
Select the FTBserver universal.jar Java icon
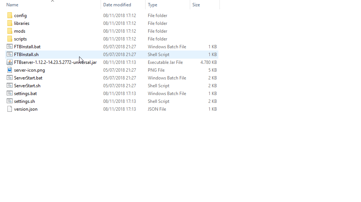coord(10,62)
